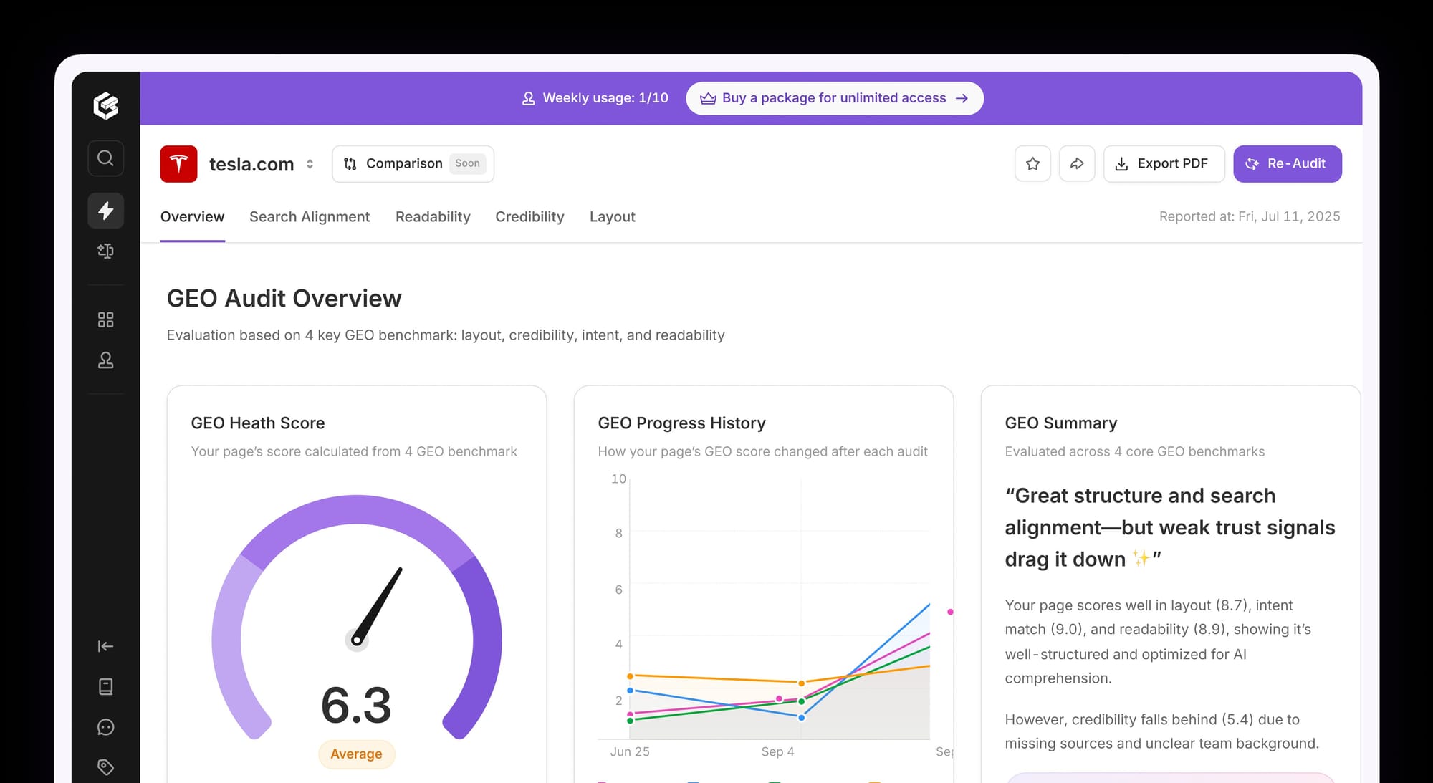Click the Export PDF button

tap(1164, 164)
